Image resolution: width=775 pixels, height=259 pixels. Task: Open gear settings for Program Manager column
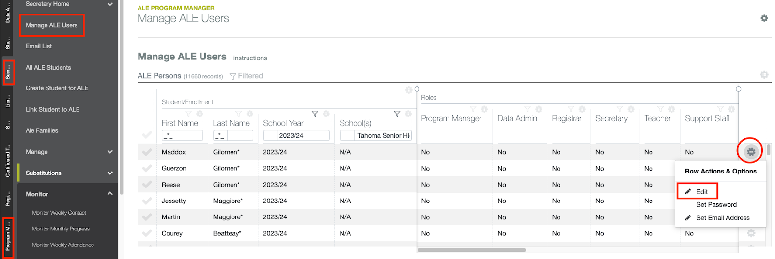(484, 109)
